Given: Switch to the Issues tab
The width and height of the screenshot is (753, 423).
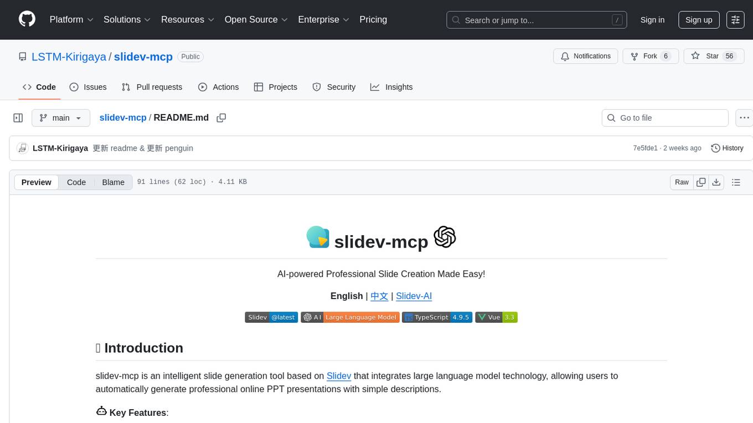Looking at the screenshot, I should click(88, 87).
